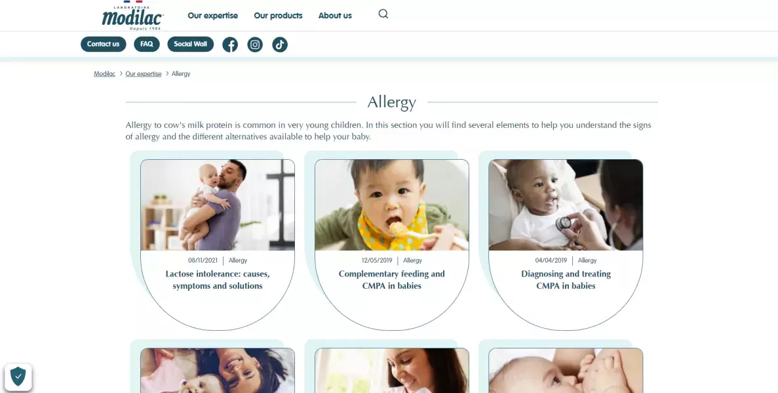The height and width of the screenshot is (393, 778).
Task: Open Complementary feeding and CMPA article
Action: pos(391,280)
